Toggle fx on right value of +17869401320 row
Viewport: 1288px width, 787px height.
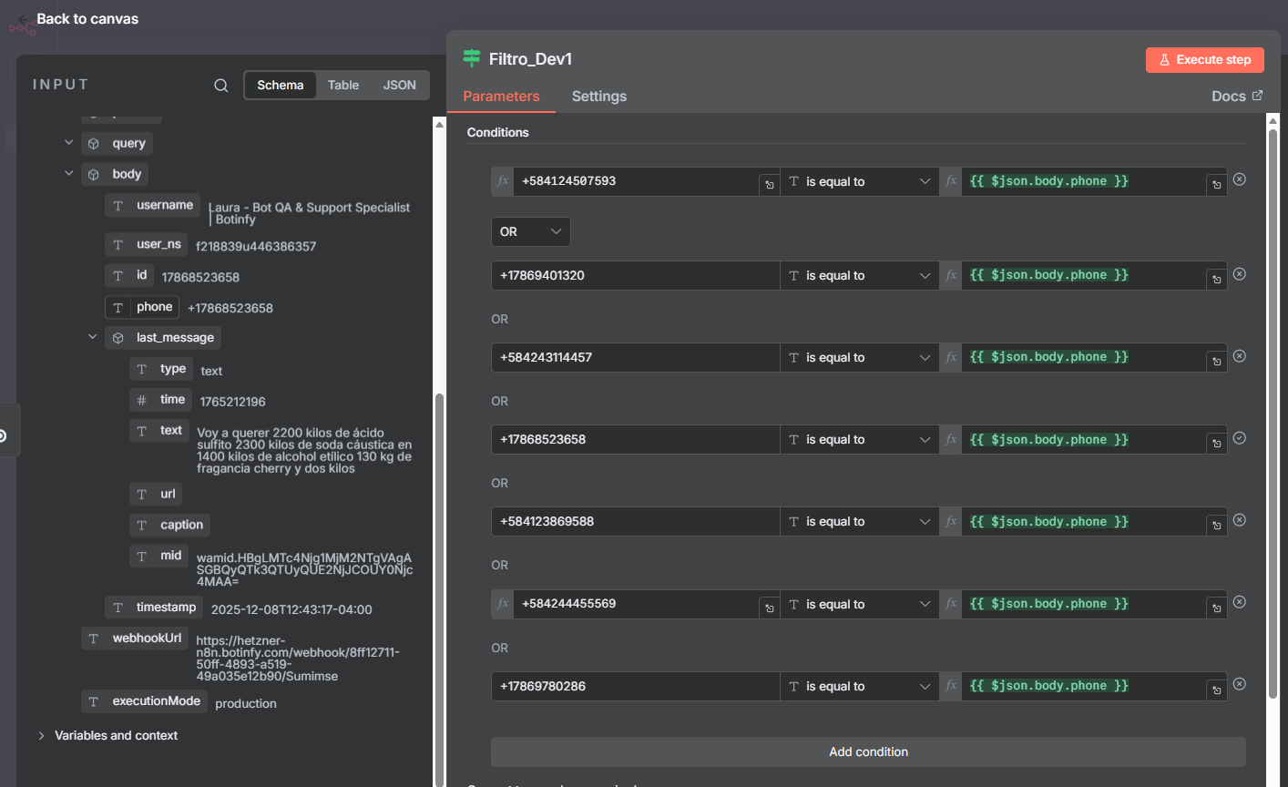[951, 276]
